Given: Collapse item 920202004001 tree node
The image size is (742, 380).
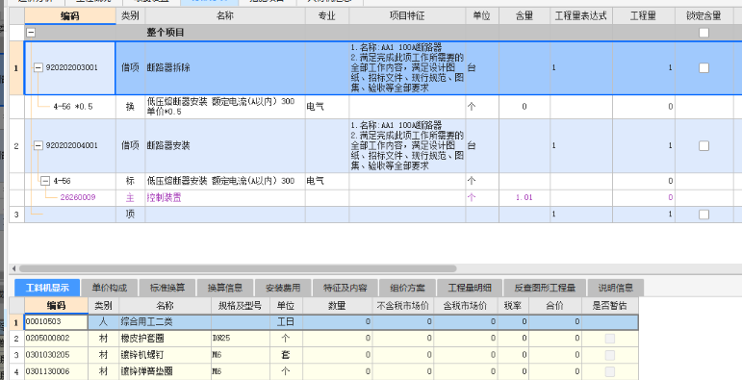Looking at the screenshot, I should (38, 146).
